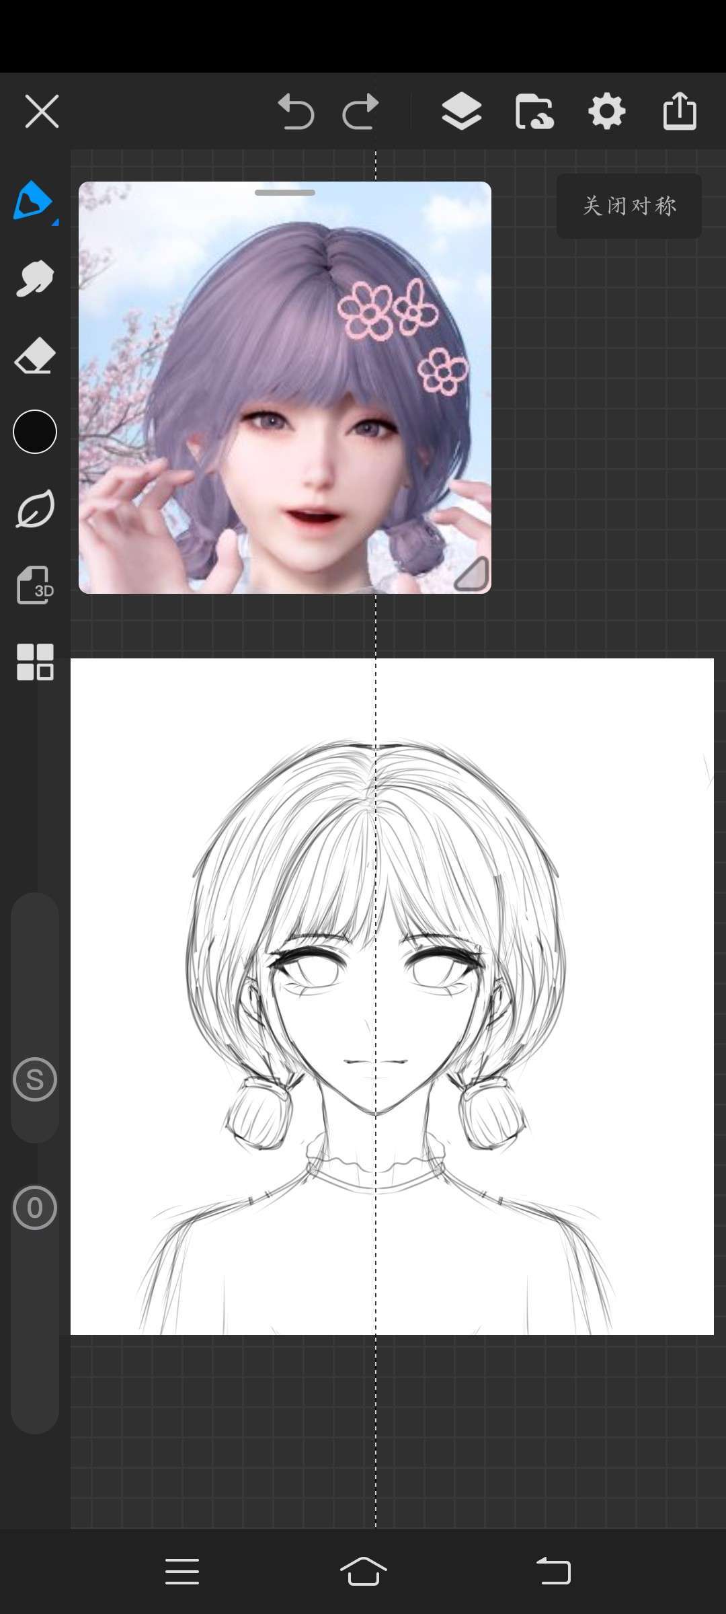The image size is (726, 1614).
Task: Tap the S brush size slider button
Action: pos(35,1079)
